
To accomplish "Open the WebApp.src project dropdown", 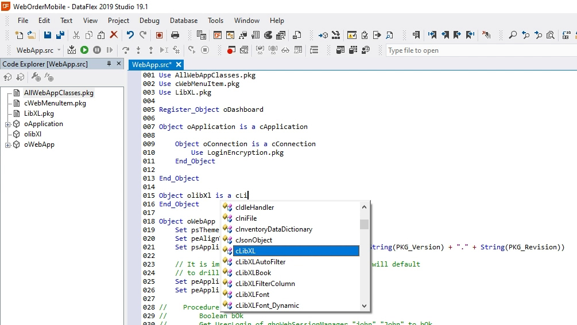I will pos(59,50).
